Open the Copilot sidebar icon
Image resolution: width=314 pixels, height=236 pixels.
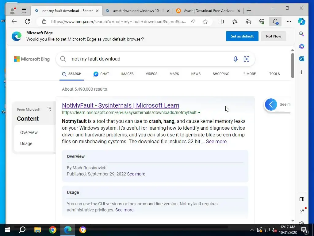point(302,22)
